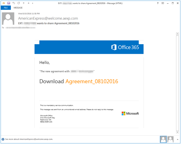Click the Redo icon in title bar

[x=18, y=3]
